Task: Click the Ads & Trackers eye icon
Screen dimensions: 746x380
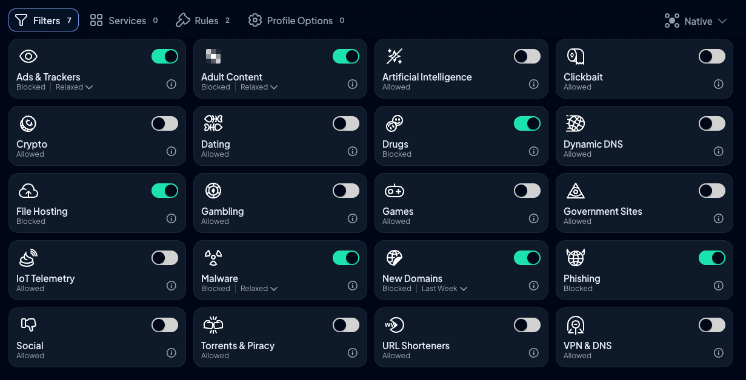Action: click(28, 57)
